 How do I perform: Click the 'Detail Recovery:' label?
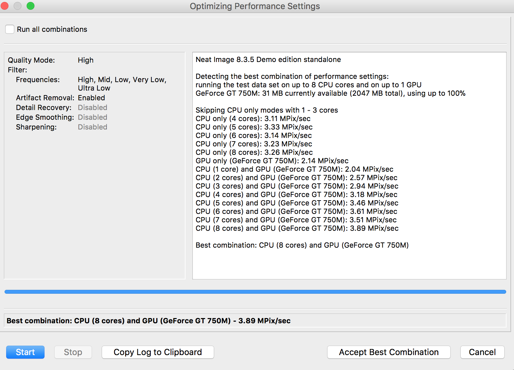[44, 107]
